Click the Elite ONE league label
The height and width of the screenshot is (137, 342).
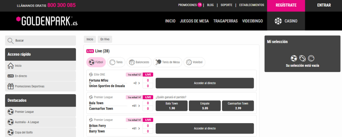coord(99,74)
